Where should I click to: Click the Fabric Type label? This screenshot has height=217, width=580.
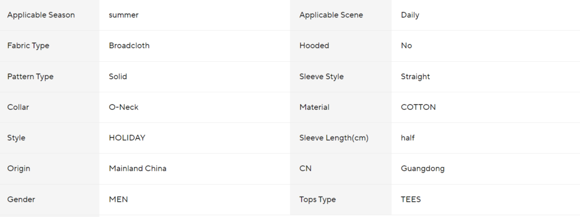click(x=28, y=46)
